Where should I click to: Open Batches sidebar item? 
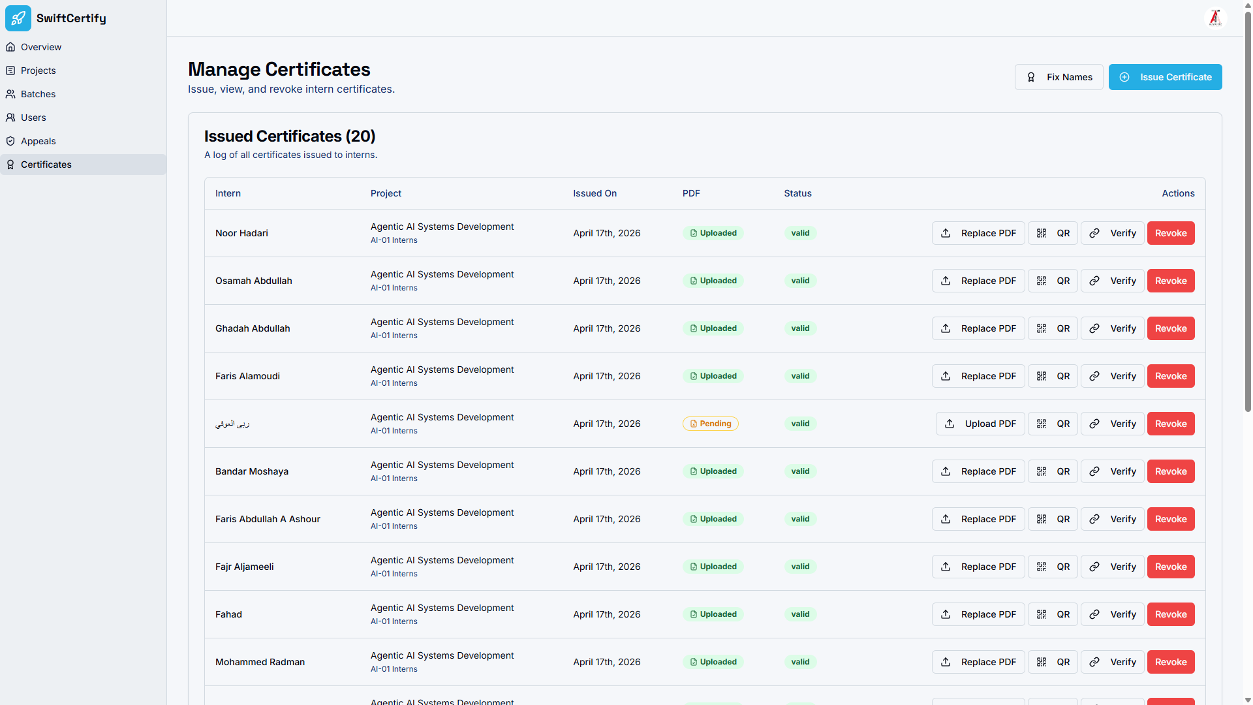click(39, 94)
